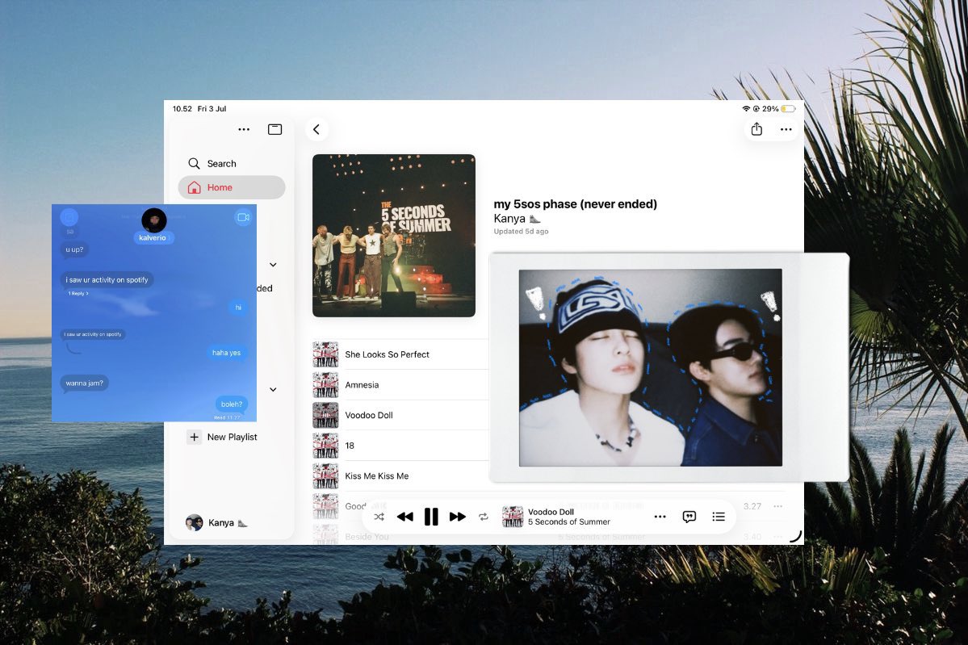Viewport: 968px width, 645px height.
Task: Open more options for the 3.27 track row
Action: coord(777,506)
